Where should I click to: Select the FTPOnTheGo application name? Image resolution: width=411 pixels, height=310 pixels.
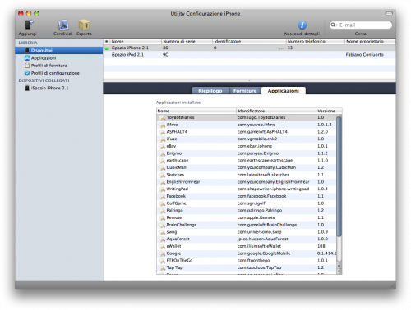click(x=179, y=260)
